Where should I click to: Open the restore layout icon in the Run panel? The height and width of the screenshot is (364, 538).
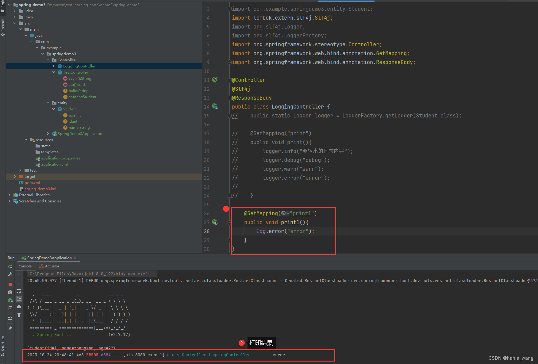pyautogui.click(x=10, y=318)
